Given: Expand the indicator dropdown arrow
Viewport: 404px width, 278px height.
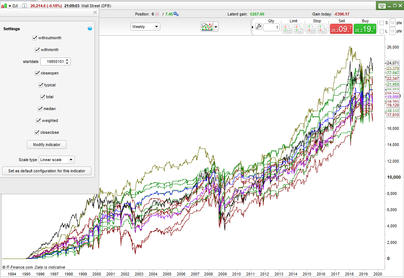Looking at the screenshot, I should [x=216, y=27].
